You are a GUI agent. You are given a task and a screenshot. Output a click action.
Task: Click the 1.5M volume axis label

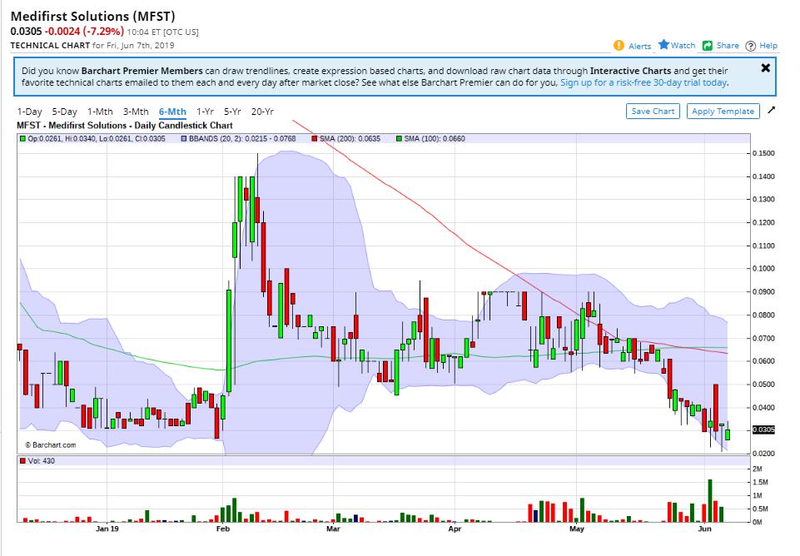[760, 483]
